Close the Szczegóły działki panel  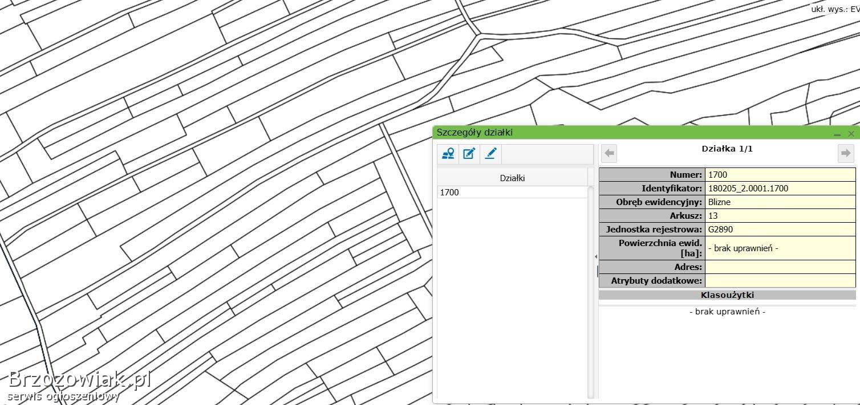[851, 134]
